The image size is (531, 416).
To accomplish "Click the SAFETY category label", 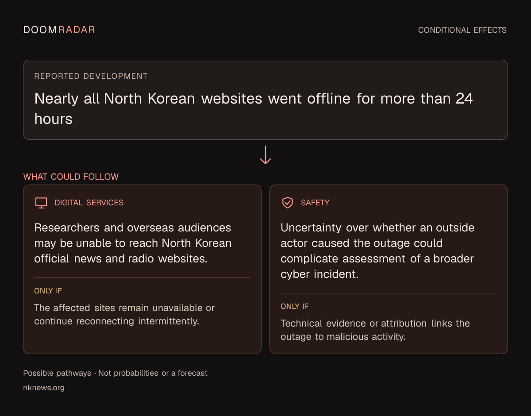I will [x=315, y=203].
